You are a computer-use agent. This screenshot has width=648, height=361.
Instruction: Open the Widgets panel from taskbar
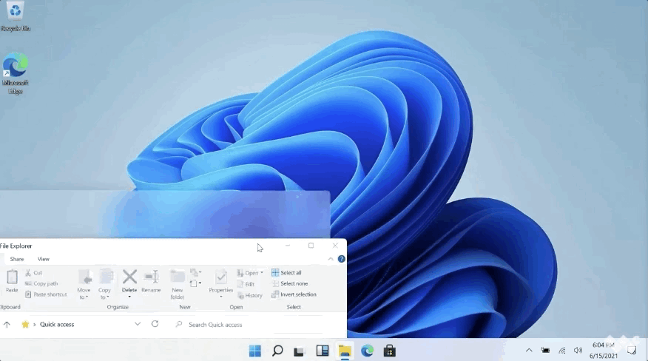coord(323,351)
